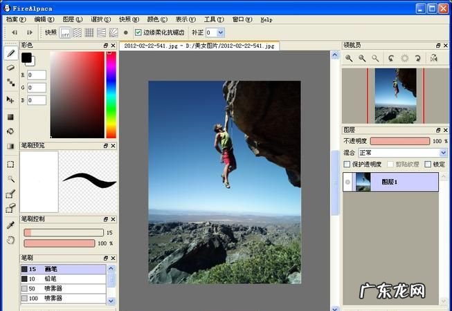This screenshot has width=452, height=311.
Task: Enable the 保护透明度 checkbox
Action: tap(347, 164)
